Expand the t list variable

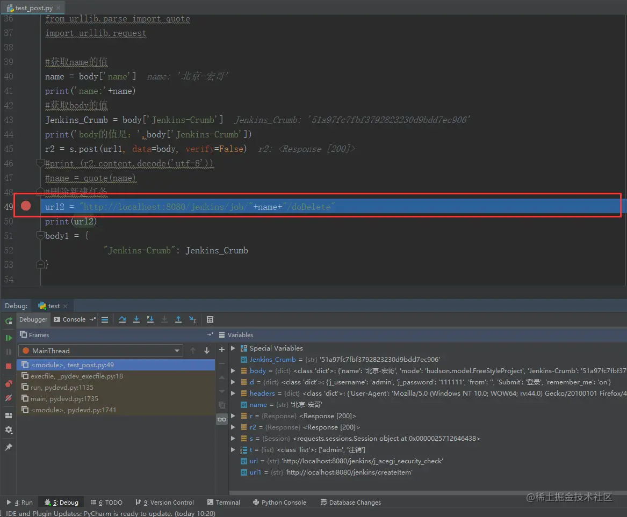[233, 449]
